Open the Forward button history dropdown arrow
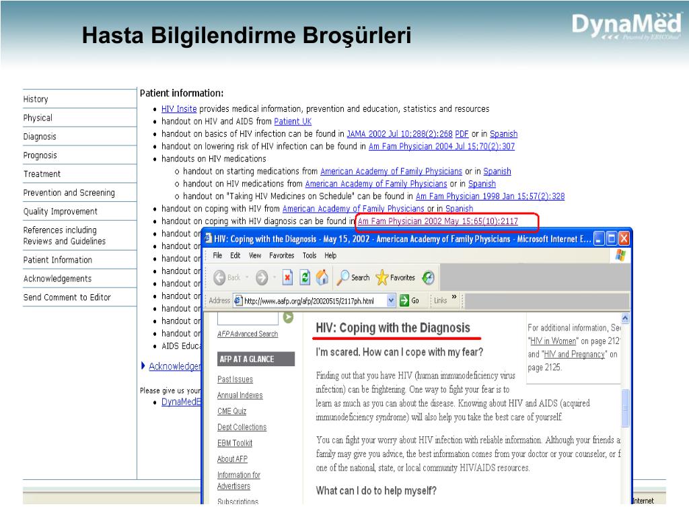Viewport: 689px width, 517px height. pos(275,277)
